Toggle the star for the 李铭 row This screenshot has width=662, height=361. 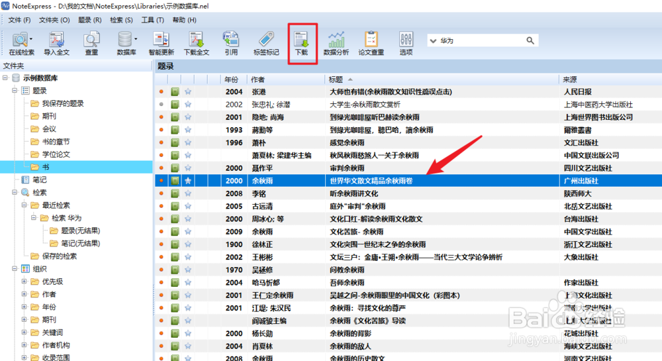(x=188, y=193)
